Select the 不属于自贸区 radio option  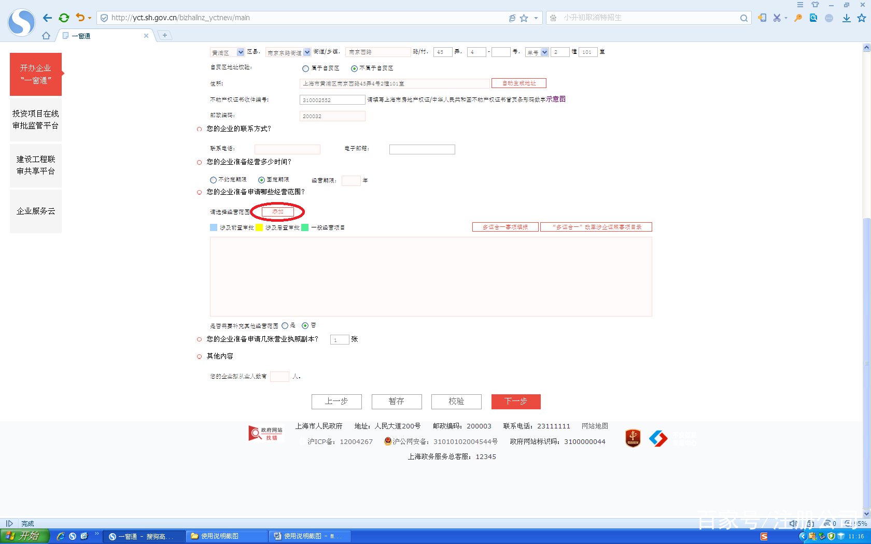coord(354,68)
